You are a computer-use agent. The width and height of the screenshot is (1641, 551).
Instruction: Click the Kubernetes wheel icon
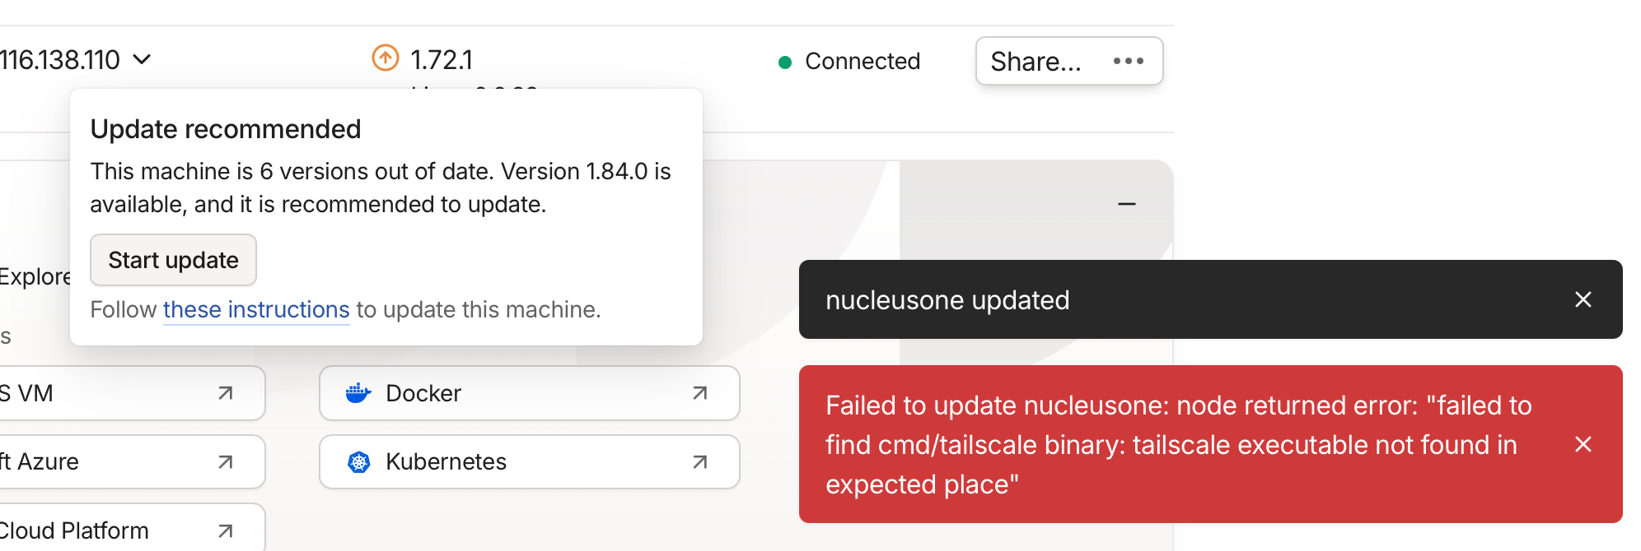click(358, 462)
